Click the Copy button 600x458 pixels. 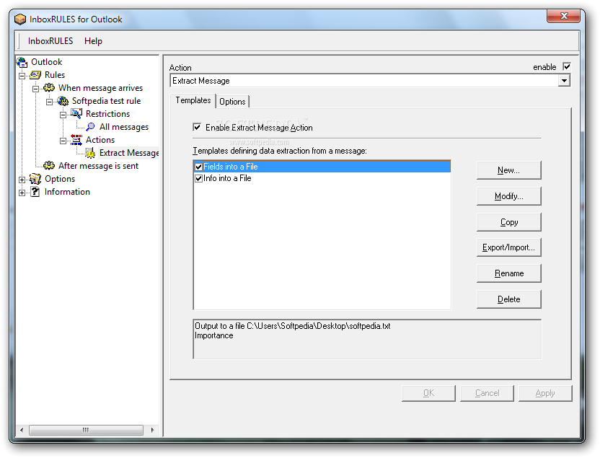pos(508,222)
